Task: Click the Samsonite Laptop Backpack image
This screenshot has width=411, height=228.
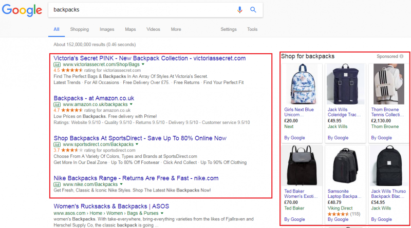Action: (x=345, y=166)
